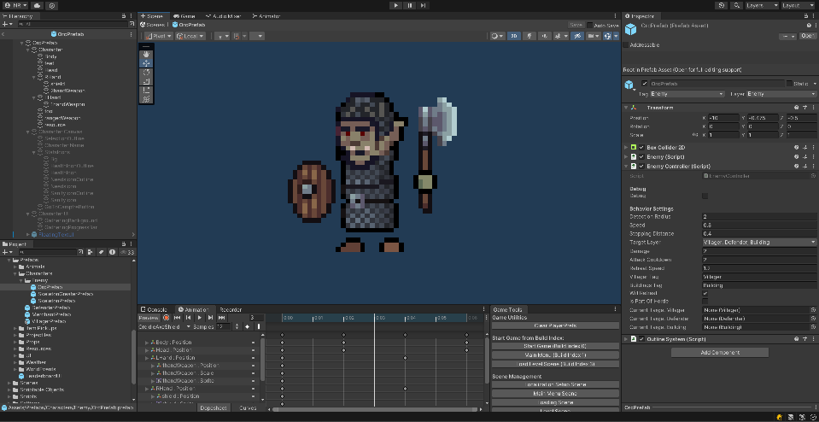Select SkeletonPrefab in Project panel
The width and height of the screenshot is (819, 422).
click(56, 301)
